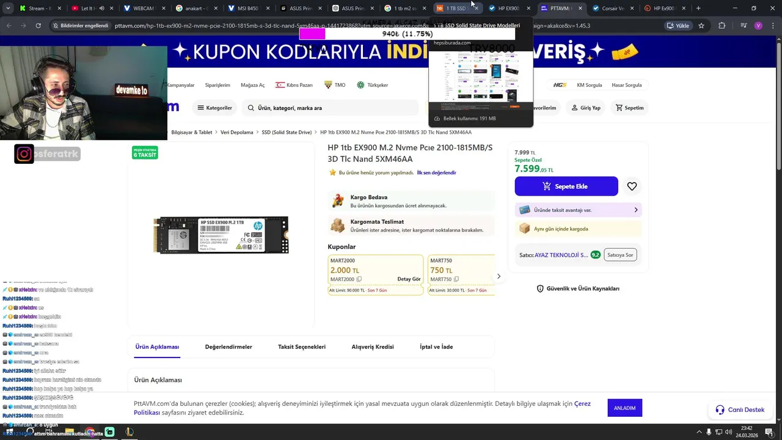The width and height of the screenshot is (782, 440).
Task: Copy the MART750 coupon code icon
Action: pyautogui.click(x=456, y=279)
